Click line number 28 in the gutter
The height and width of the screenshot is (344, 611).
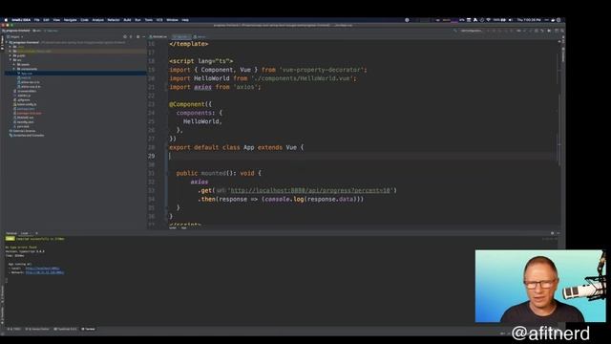(151, 147)
